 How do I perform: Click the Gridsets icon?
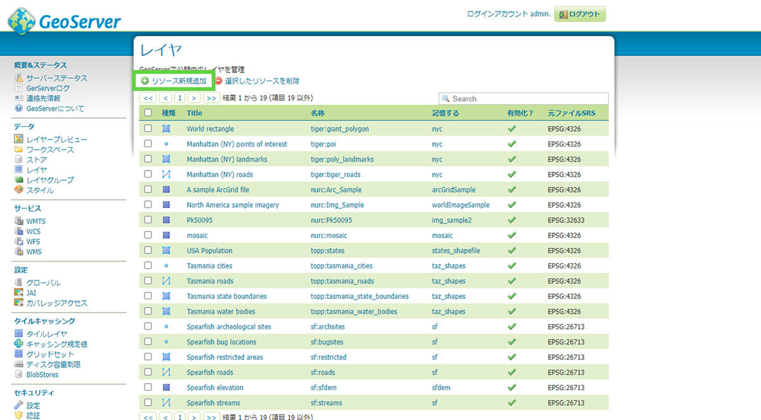[19, 354]
